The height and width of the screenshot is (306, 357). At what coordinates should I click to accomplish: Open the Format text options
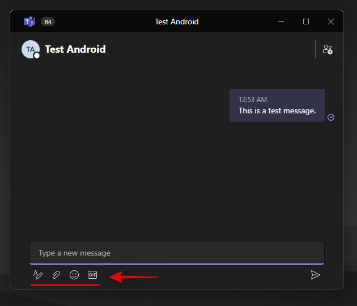[38, 275]
